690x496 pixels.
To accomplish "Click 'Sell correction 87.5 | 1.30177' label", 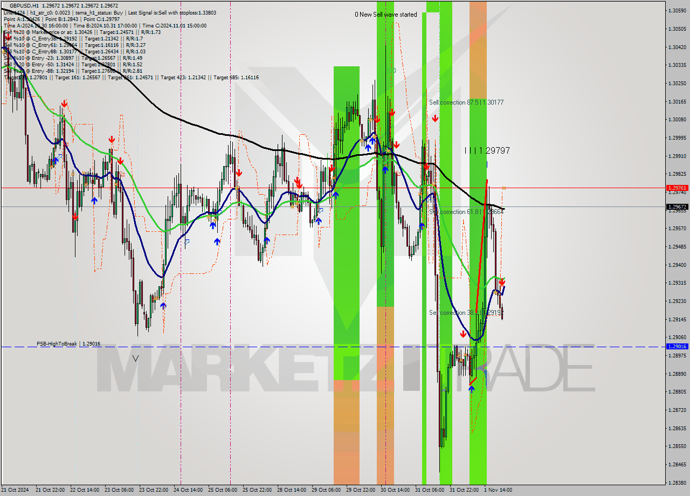I will click(x=466, y=102).
